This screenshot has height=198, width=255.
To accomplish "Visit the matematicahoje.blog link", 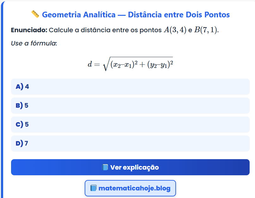I will [134, 189].
